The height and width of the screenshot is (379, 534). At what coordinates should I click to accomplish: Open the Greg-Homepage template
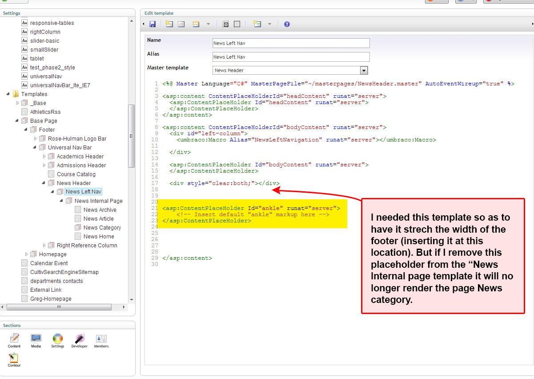[51, 298]
